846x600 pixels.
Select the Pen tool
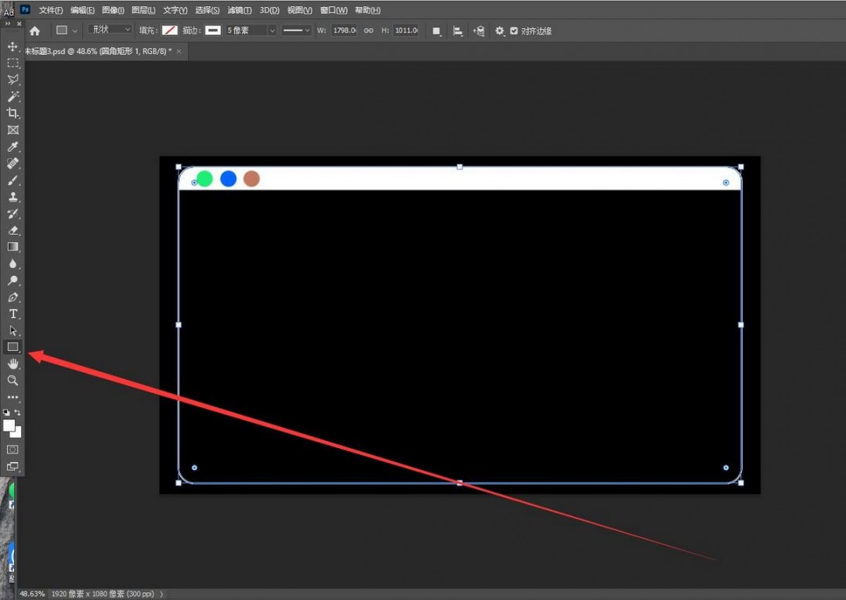point(13,298)
